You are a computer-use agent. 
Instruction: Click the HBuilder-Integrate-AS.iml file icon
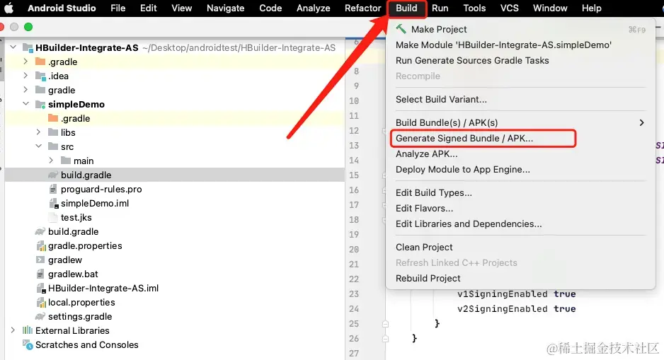click(41, 289)
